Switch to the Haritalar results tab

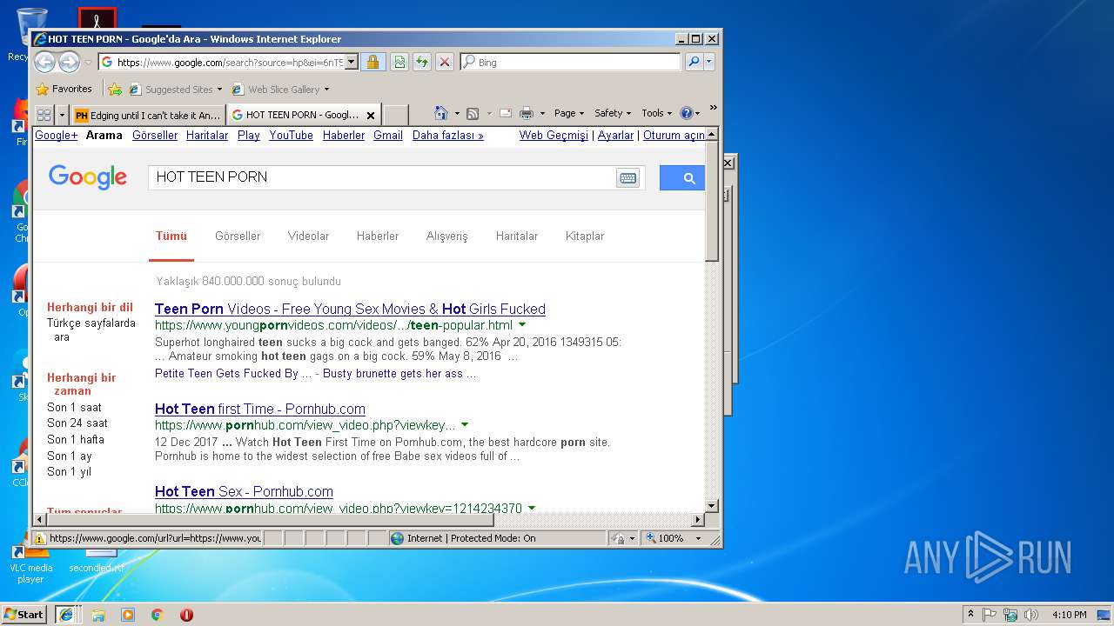tap(517, 236)
